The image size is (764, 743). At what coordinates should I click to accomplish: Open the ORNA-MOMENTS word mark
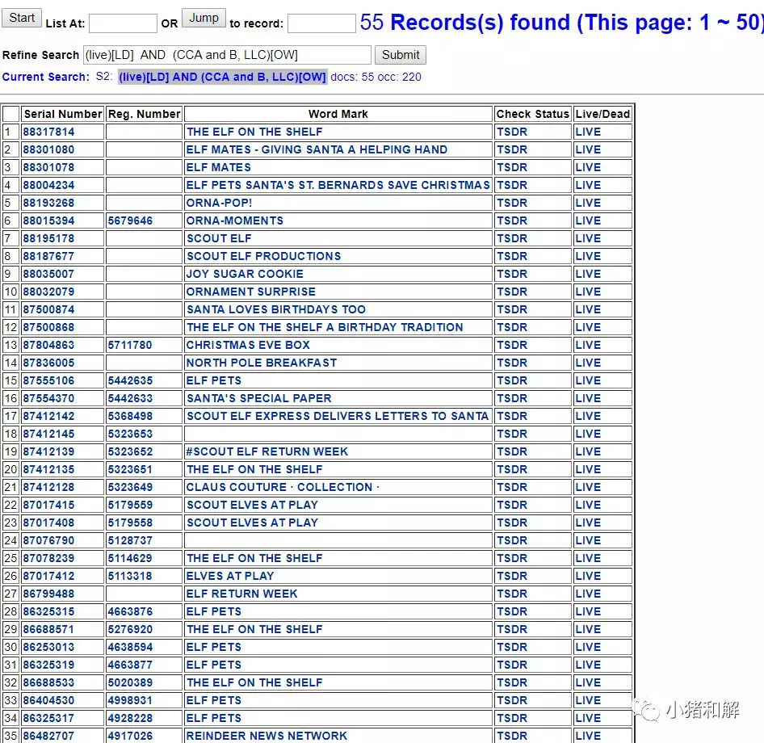click(235, 220)
